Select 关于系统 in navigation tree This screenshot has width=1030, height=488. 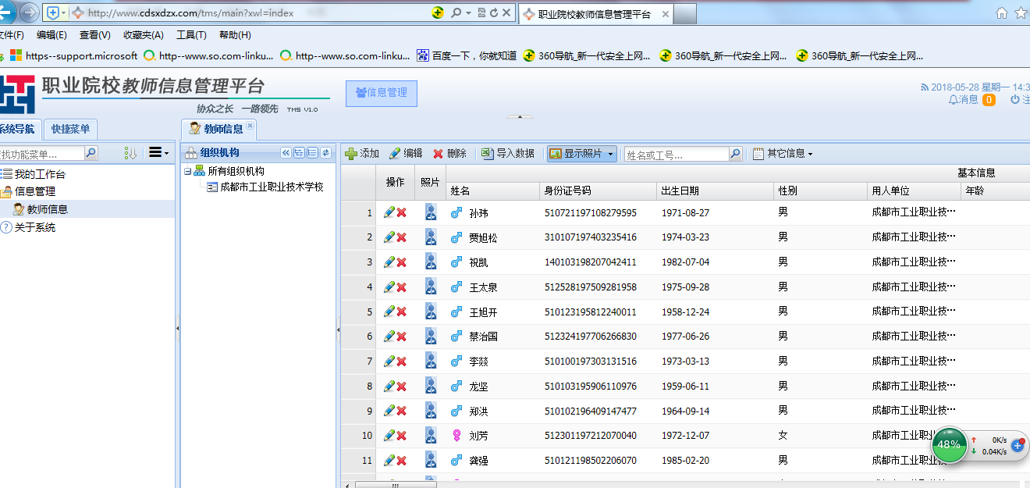[34, 227]
